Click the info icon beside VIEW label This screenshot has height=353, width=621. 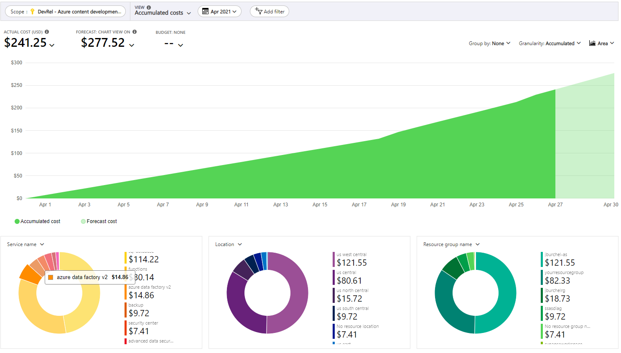tap(149, 7)
